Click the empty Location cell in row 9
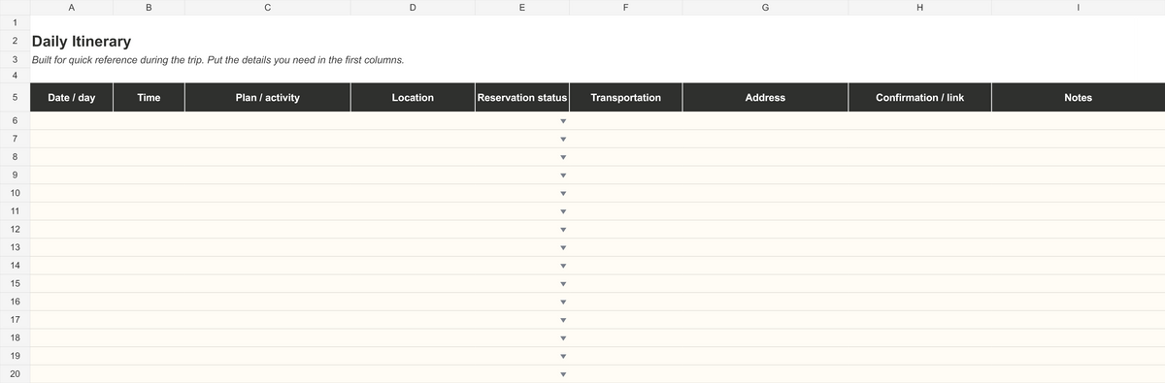1165x383 pixels. tap(413, 176)
